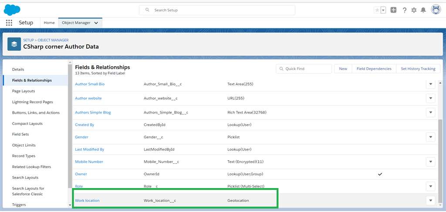Click in the Quick Find field
446x212 pixels.
(304, 69)
